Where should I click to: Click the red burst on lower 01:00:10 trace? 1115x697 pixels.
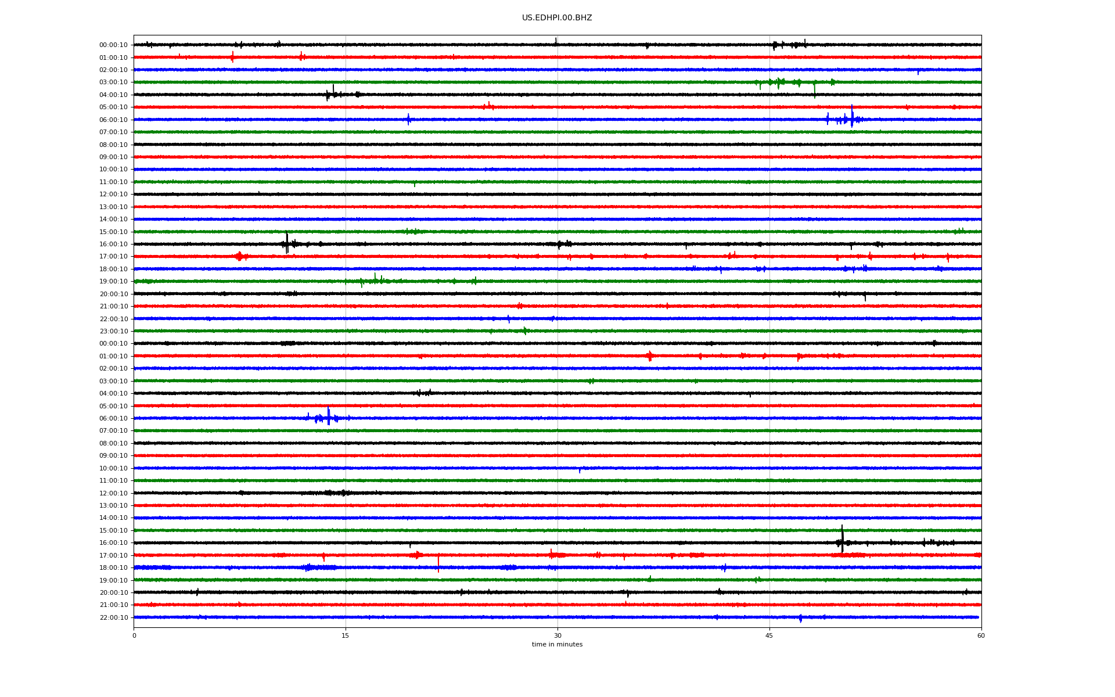649,356
